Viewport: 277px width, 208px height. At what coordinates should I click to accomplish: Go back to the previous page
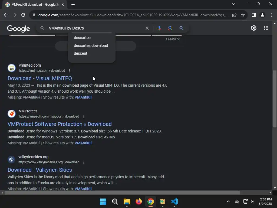click(6, 15)
